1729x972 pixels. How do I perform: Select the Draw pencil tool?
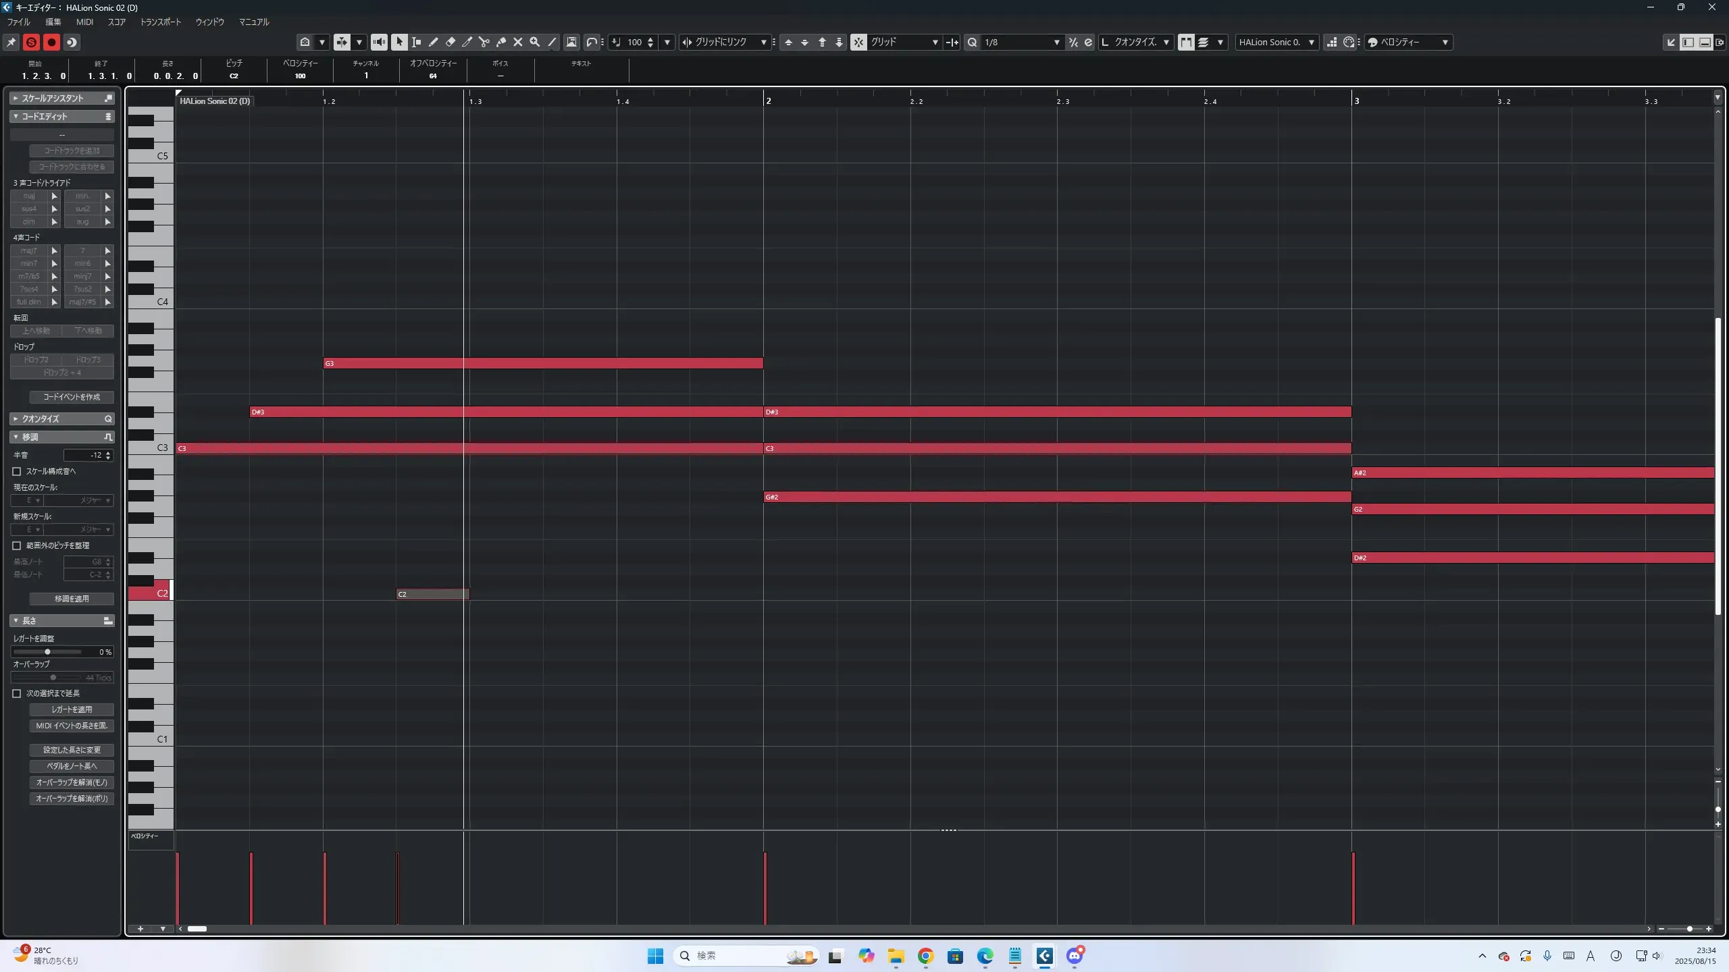434,42
